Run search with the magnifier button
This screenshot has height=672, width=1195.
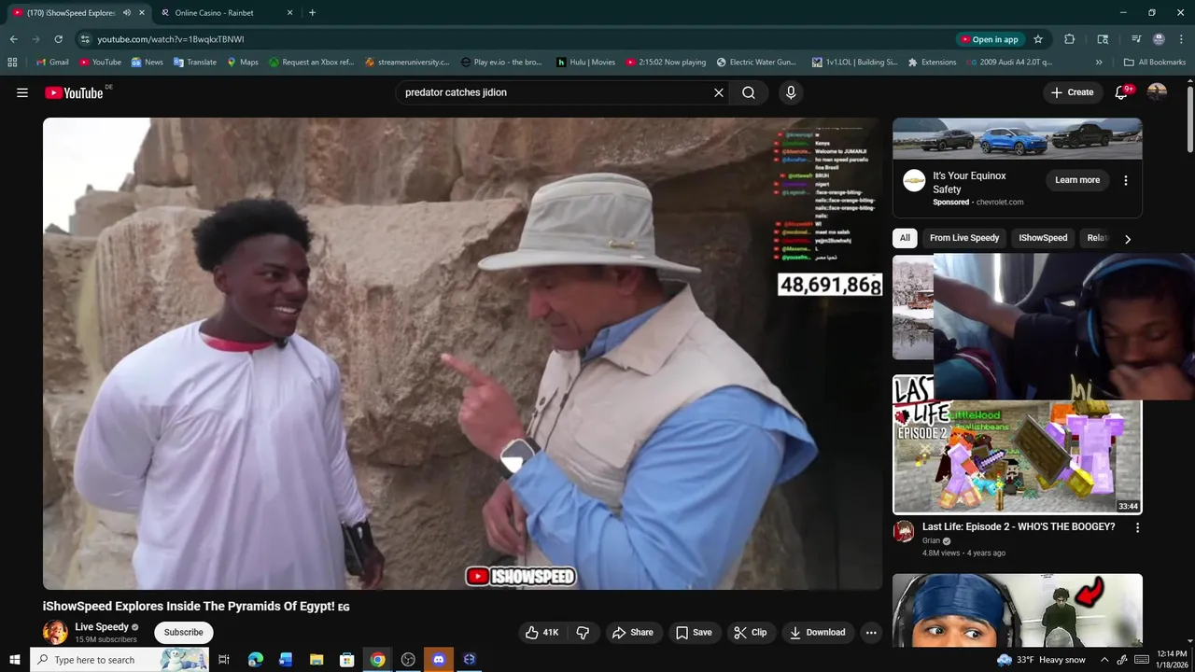point(749,92)
